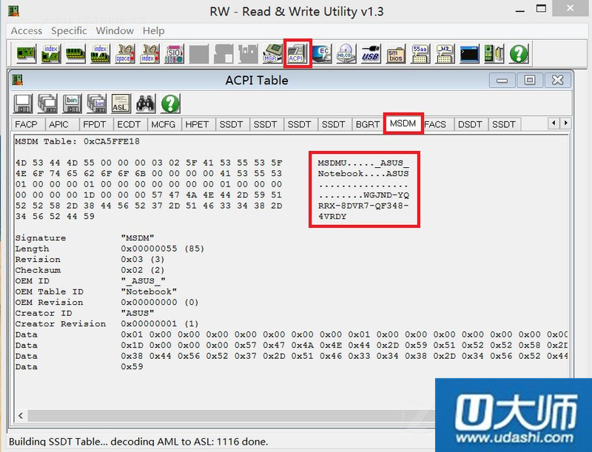Viewport: 592px width, 452px height.
Task: Click the horizontal scrollbar's left arrow
Action: point(20,416)
